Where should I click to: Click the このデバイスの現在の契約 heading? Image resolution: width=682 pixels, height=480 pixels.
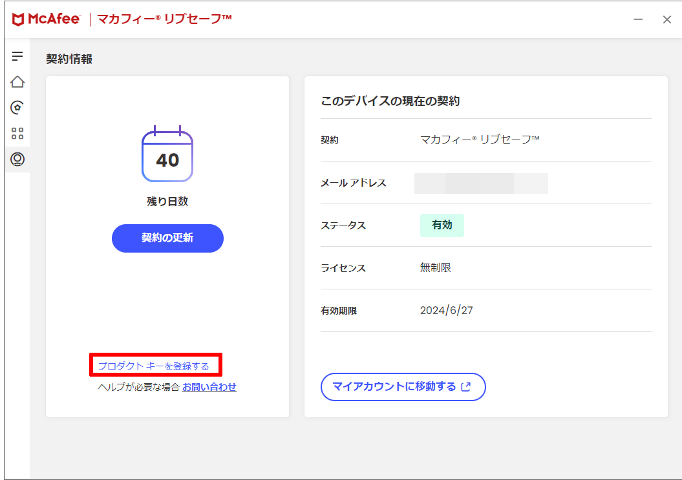390,101
